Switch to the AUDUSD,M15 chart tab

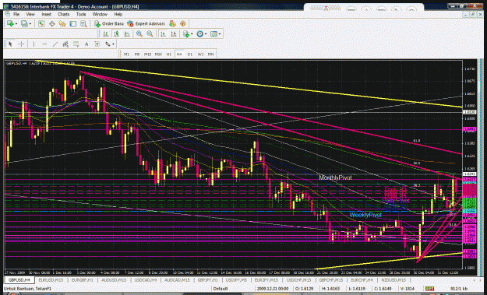coord(114,280)
